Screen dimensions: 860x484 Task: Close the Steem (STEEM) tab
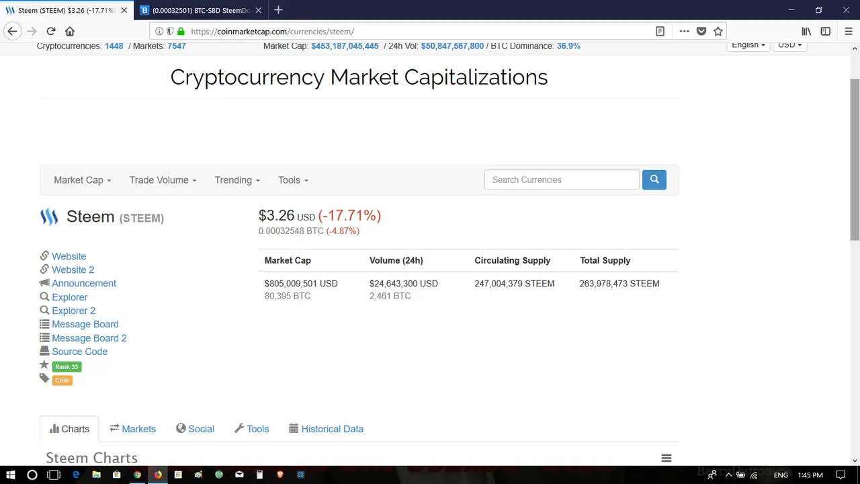coord(124,10)
